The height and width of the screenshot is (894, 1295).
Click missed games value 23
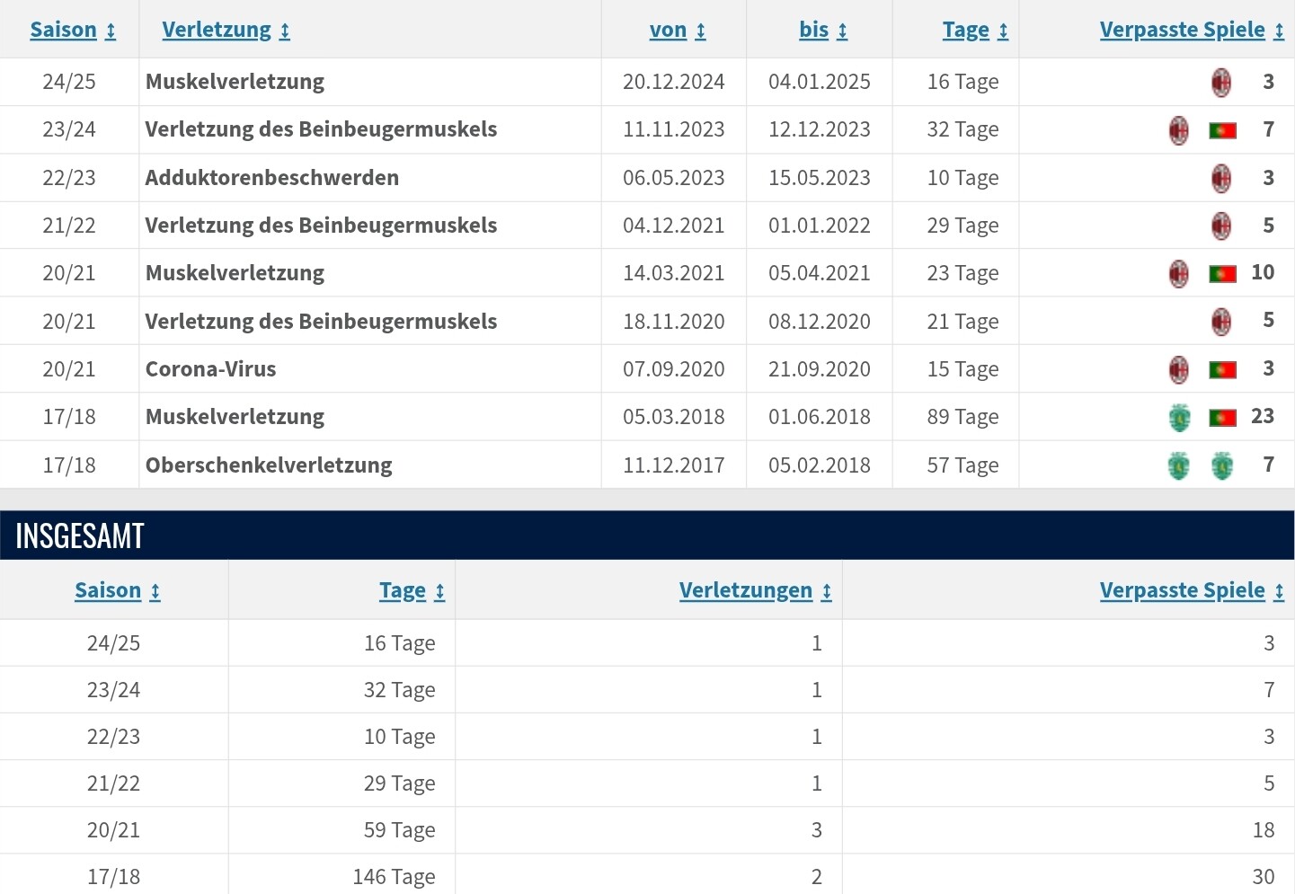(1263, 416)
